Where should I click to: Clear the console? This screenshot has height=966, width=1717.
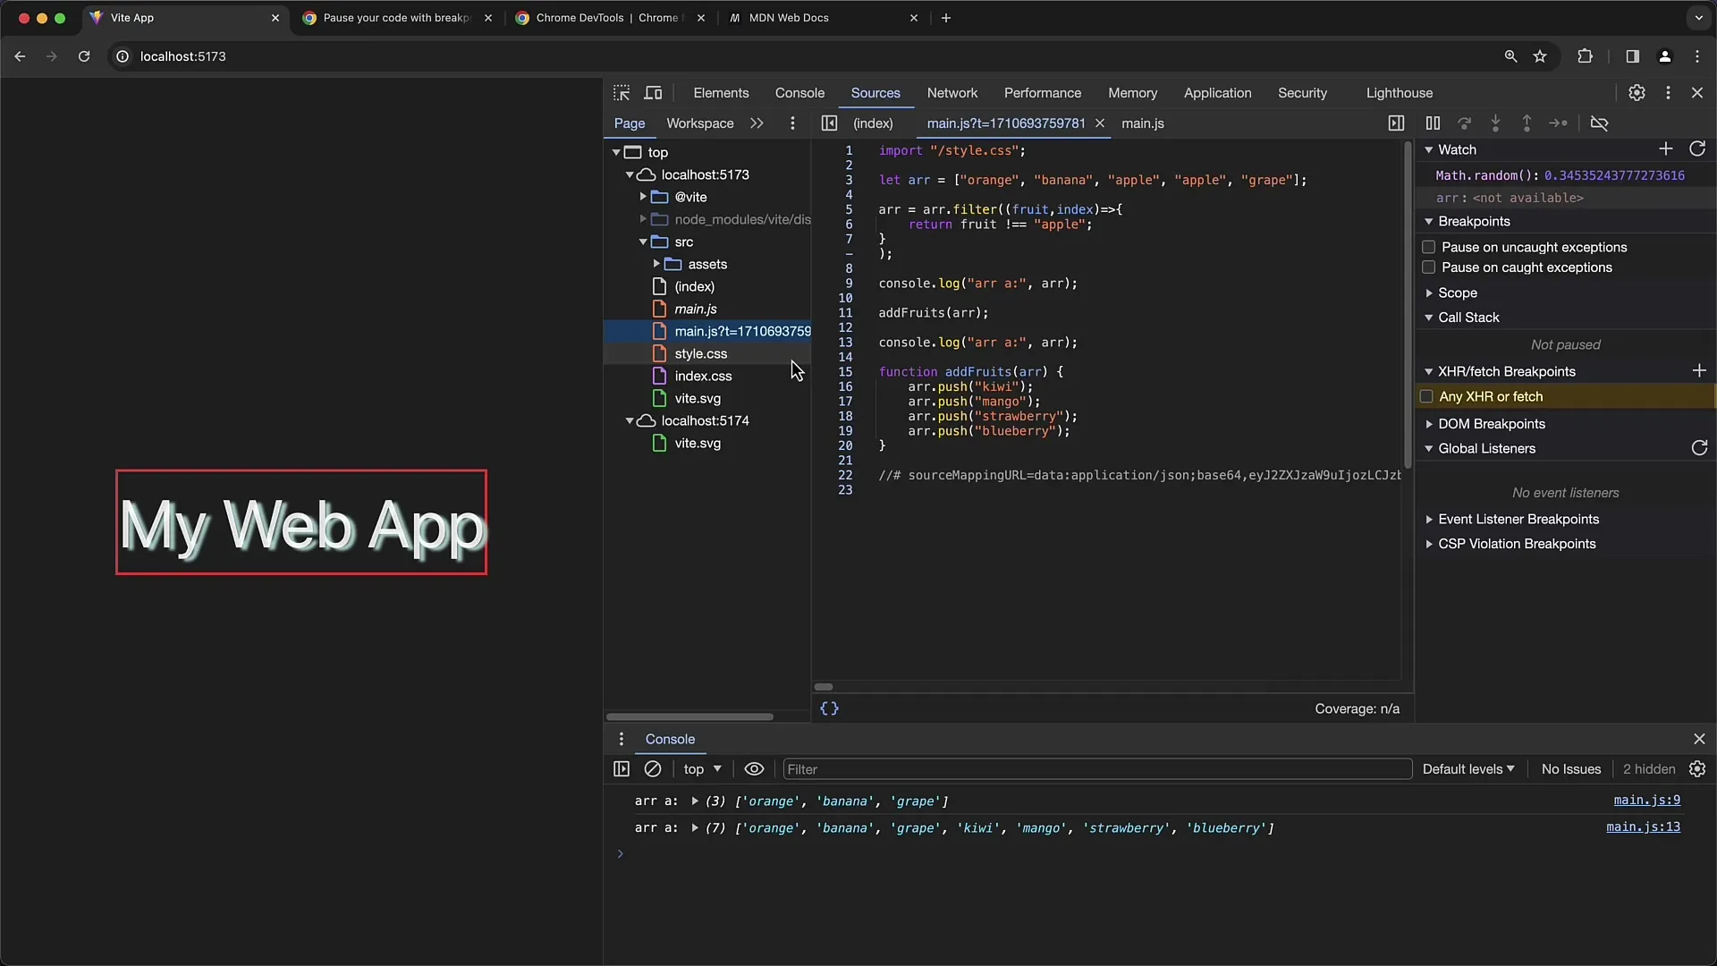653,769
